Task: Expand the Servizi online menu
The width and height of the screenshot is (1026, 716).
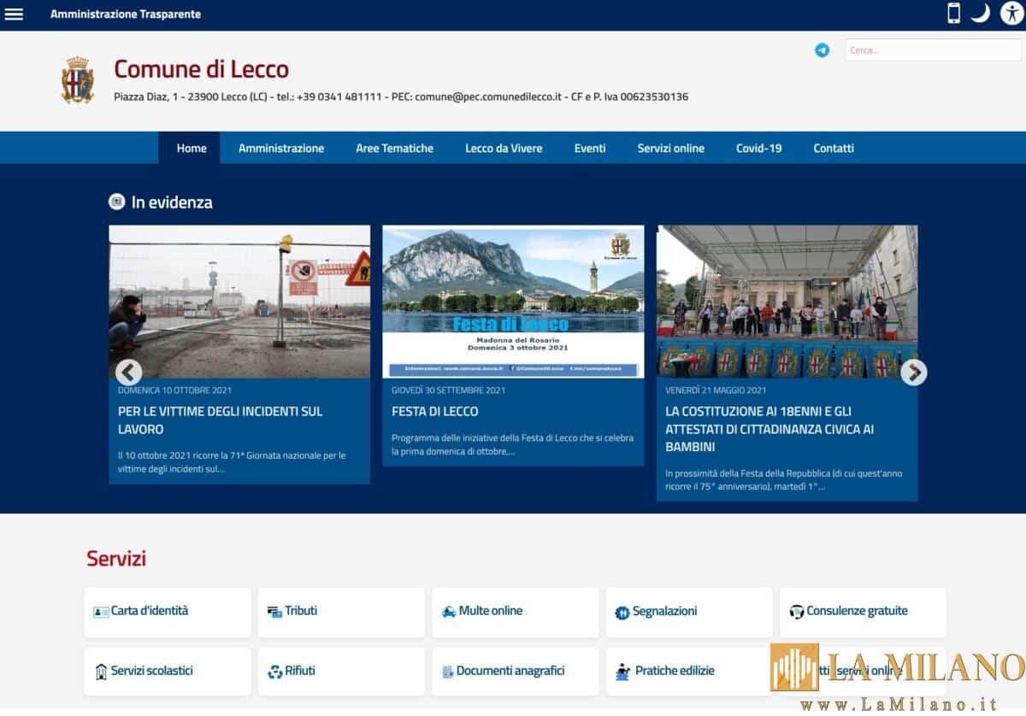Action: (x=670, y=149)
